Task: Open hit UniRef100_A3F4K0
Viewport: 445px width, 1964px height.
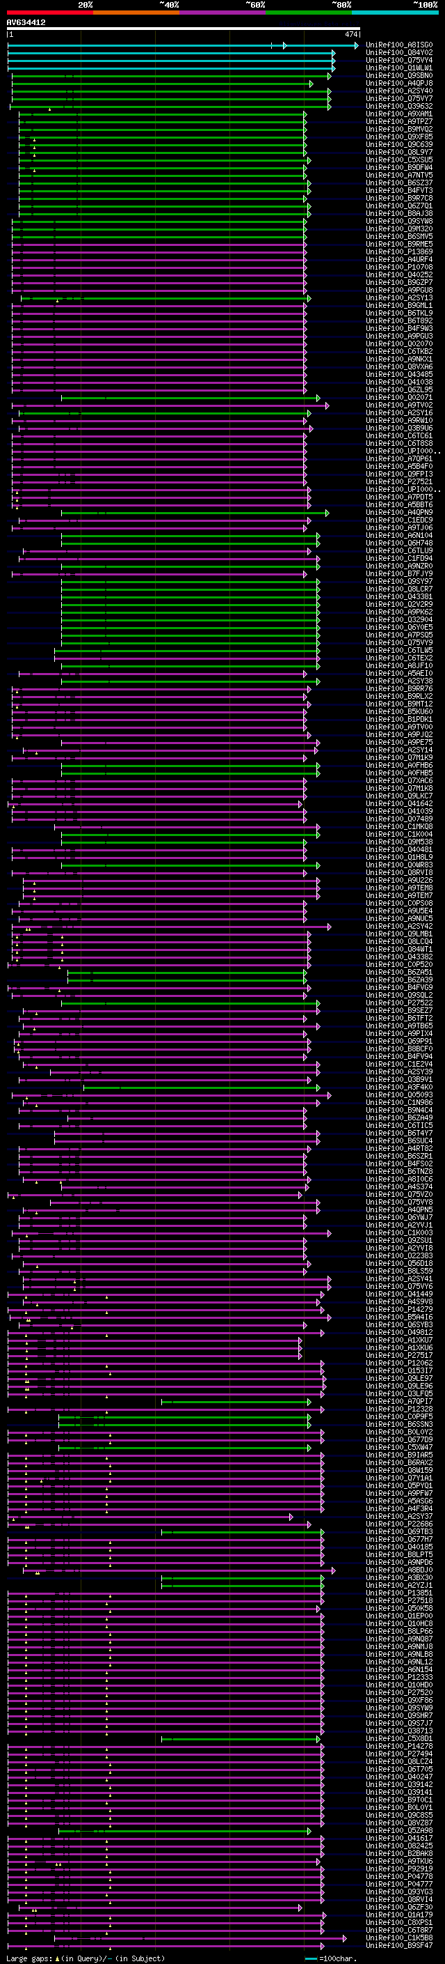Action: click(x=399, y=1088)
